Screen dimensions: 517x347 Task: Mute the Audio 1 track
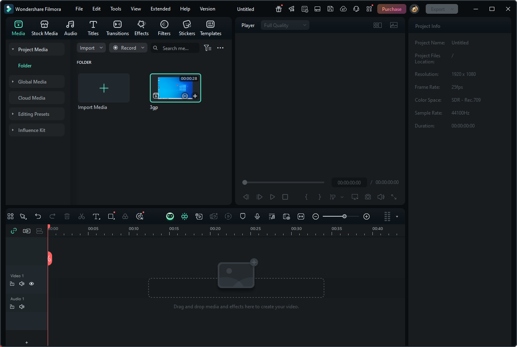(x=21, y=307)
